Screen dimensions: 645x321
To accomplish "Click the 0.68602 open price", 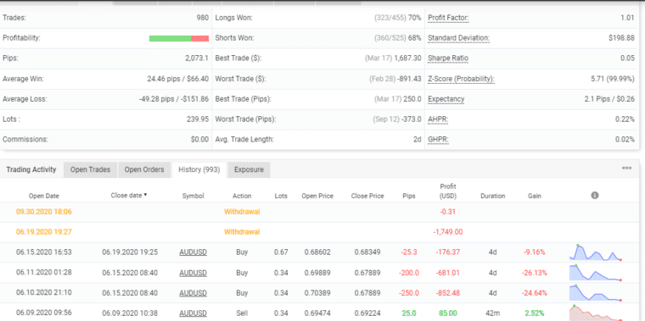I will [x=317, y=252].
